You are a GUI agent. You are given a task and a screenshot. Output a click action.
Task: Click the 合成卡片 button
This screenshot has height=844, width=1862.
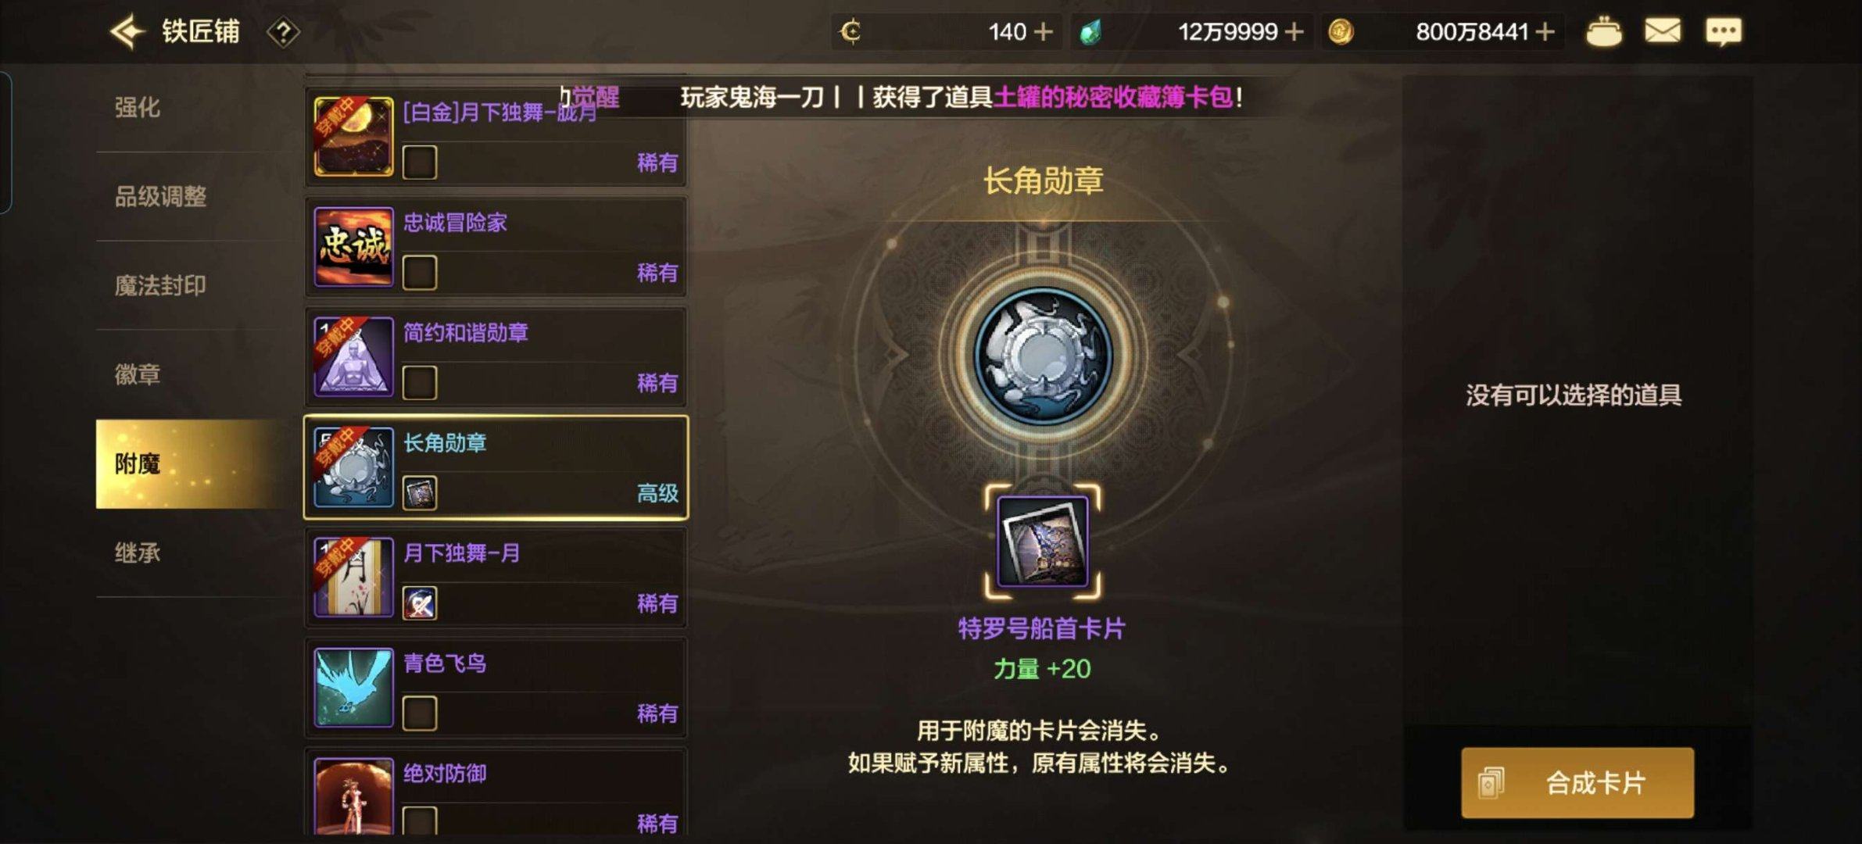(x=1577, y=783)
